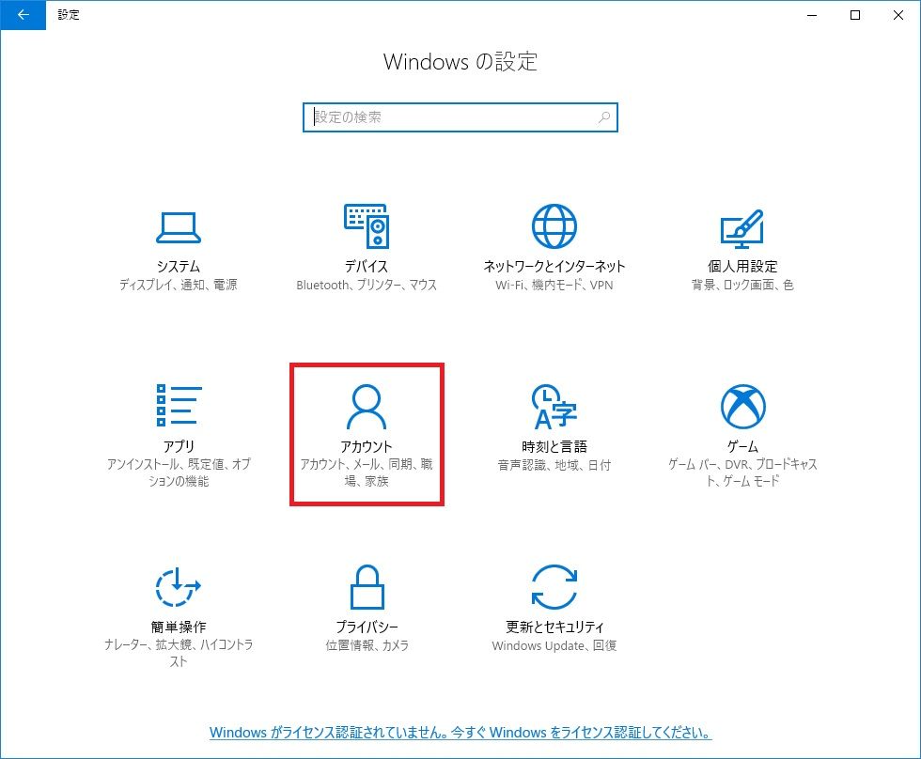Click the 音声認識、地域、日付 description
This screenshot has width=921, height=759.
click(554, 465)
